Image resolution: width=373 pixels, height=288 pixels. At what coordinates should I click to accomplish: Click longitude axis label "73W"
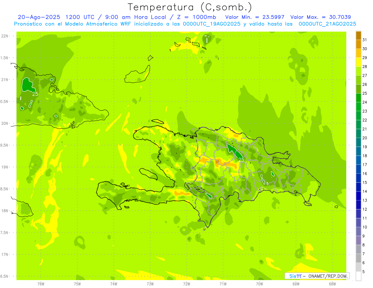pyautogui.click(x=150, y=284)
